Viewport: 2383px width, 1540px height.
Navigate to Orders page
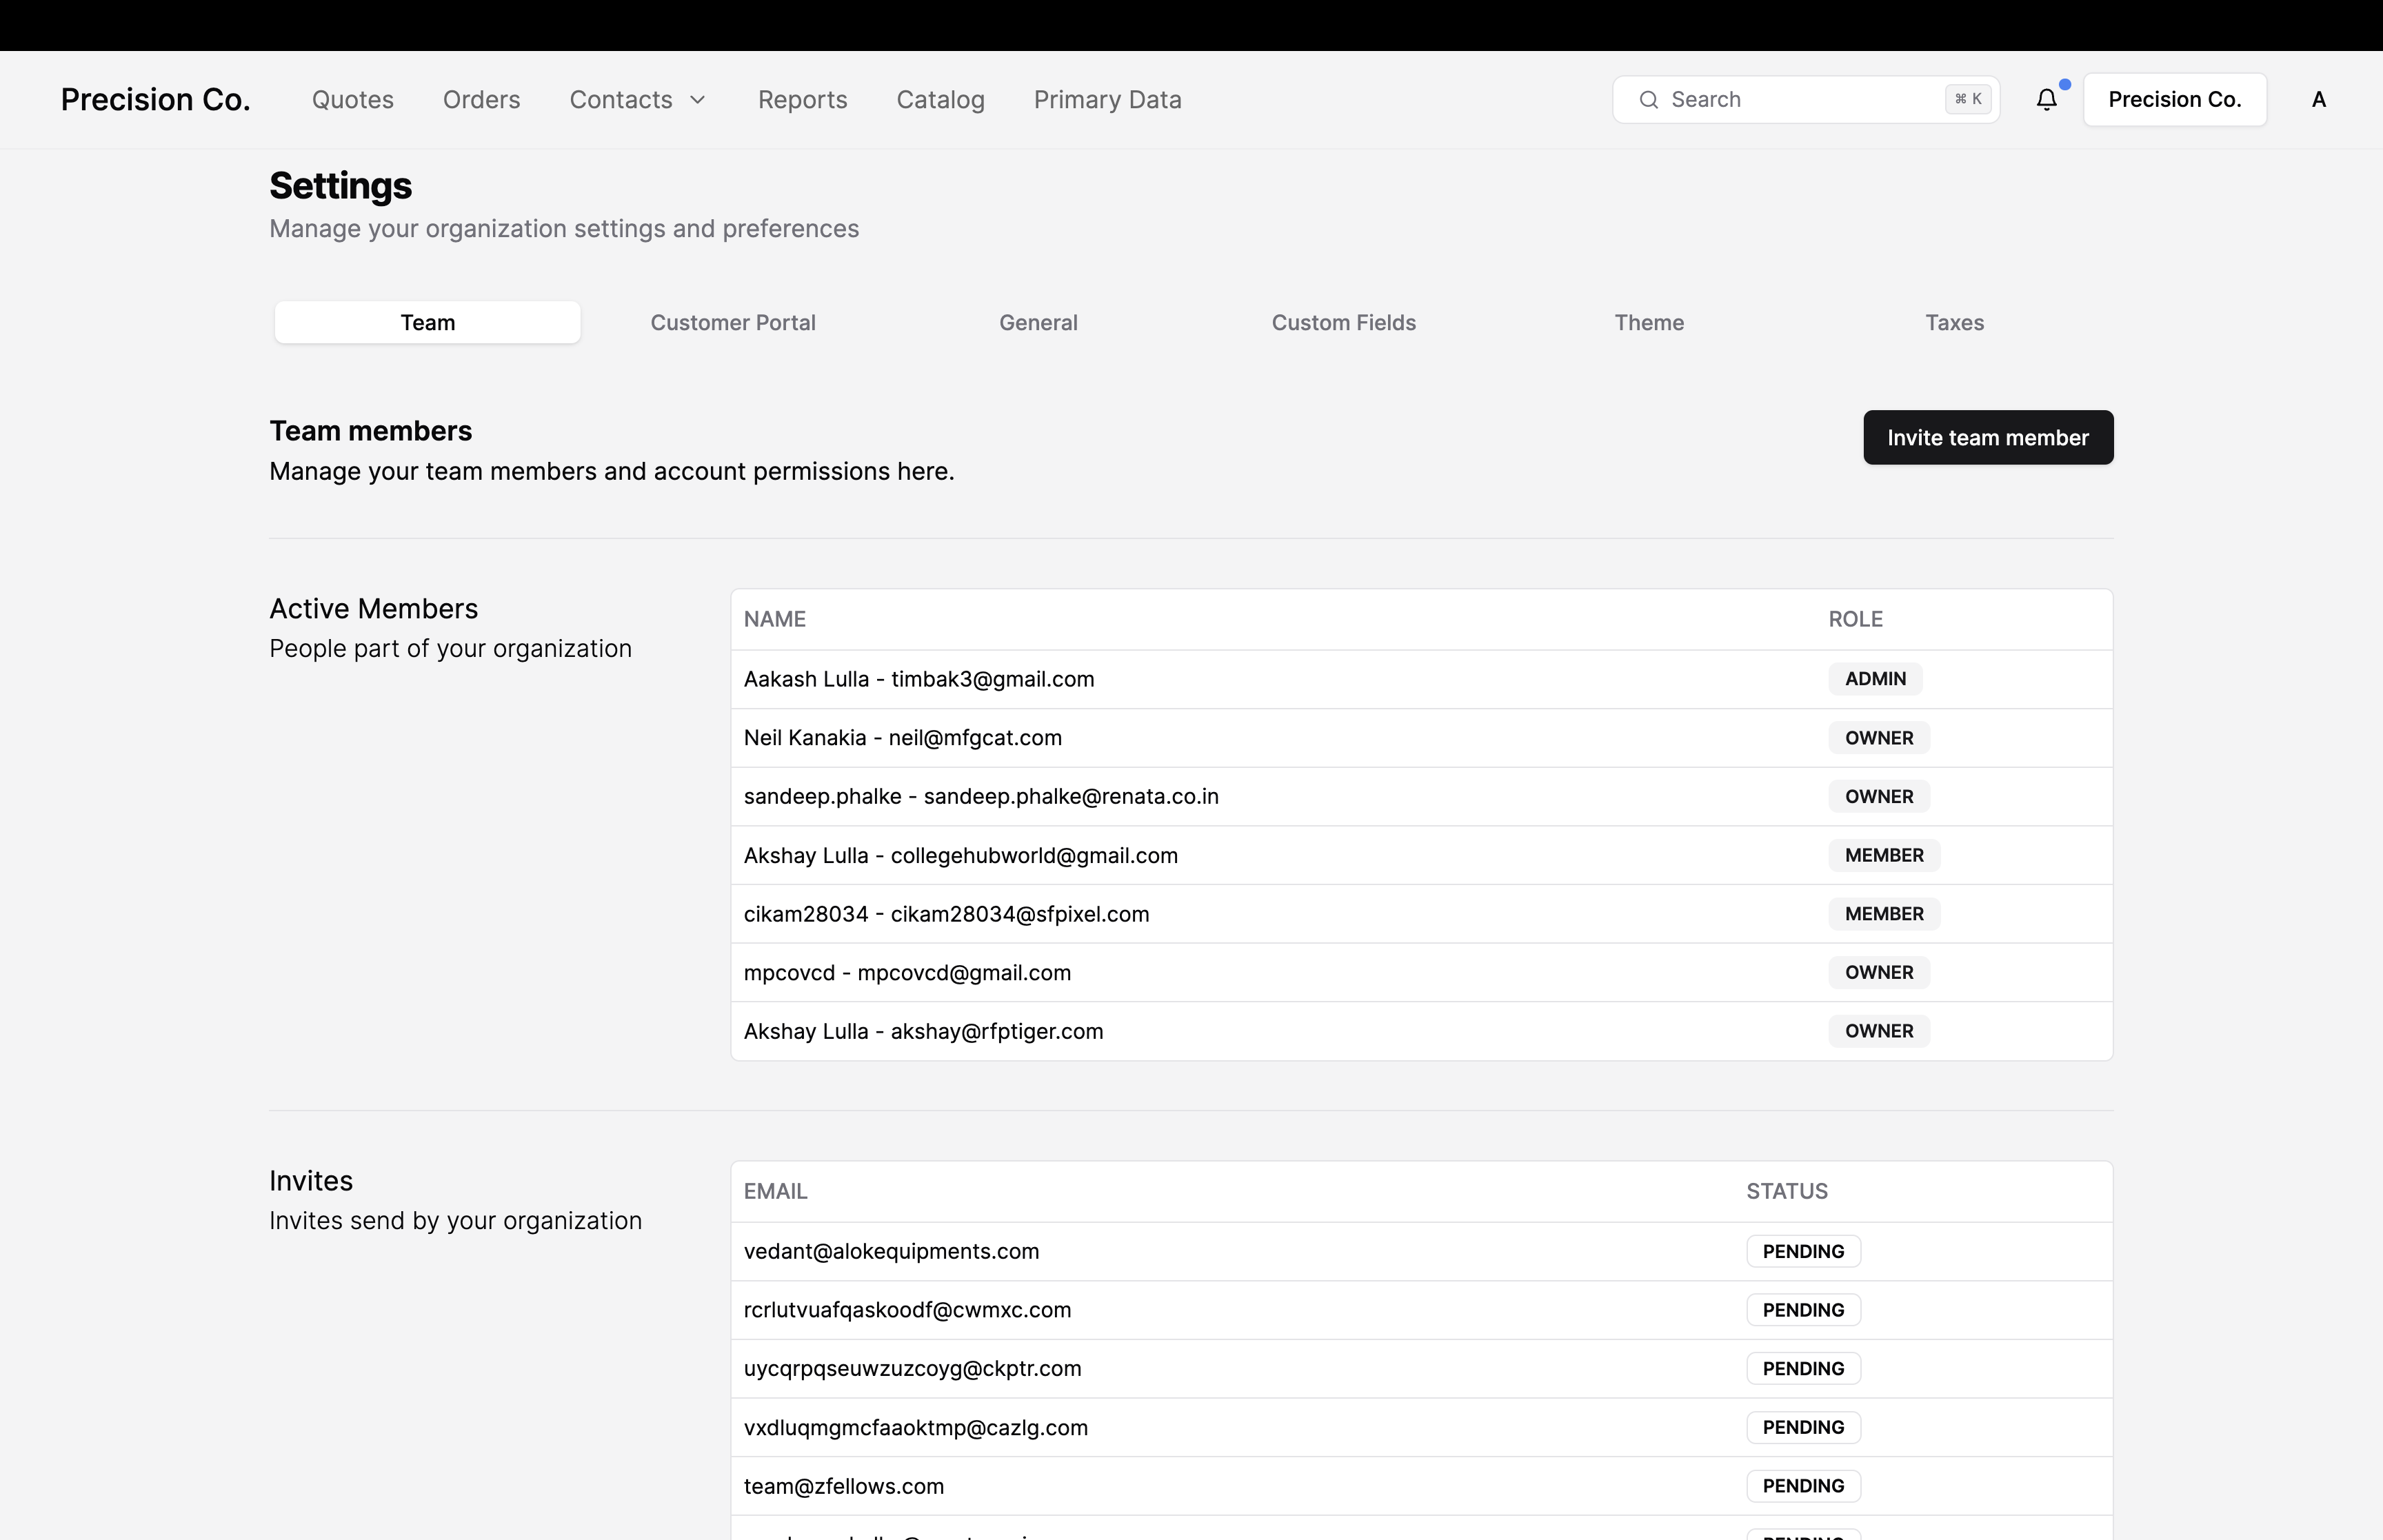click(481, 100)
